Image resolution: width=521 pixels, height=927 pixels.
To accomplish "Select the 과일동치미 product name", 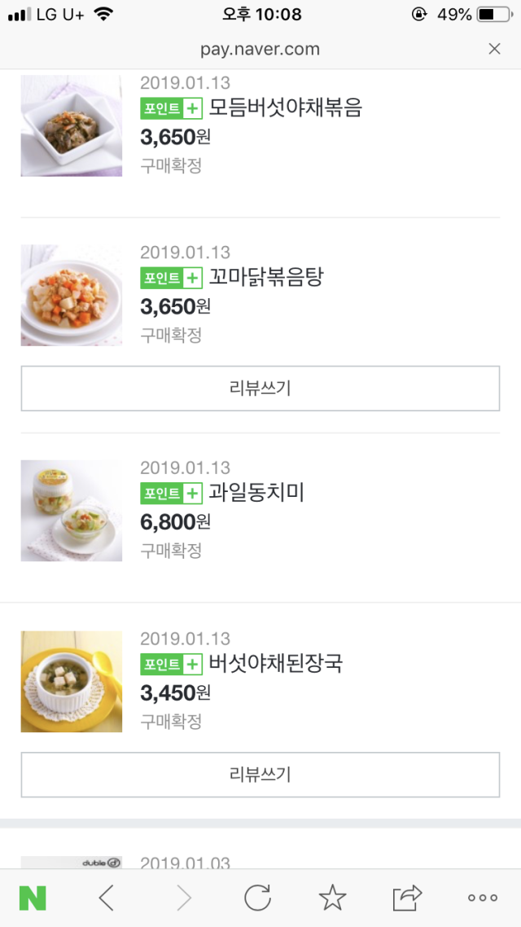I will coord(256,493).
